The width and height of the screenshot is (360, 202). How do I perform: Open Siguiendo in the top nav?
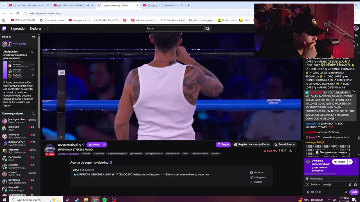pyautogui.click(x=18, y=29)
